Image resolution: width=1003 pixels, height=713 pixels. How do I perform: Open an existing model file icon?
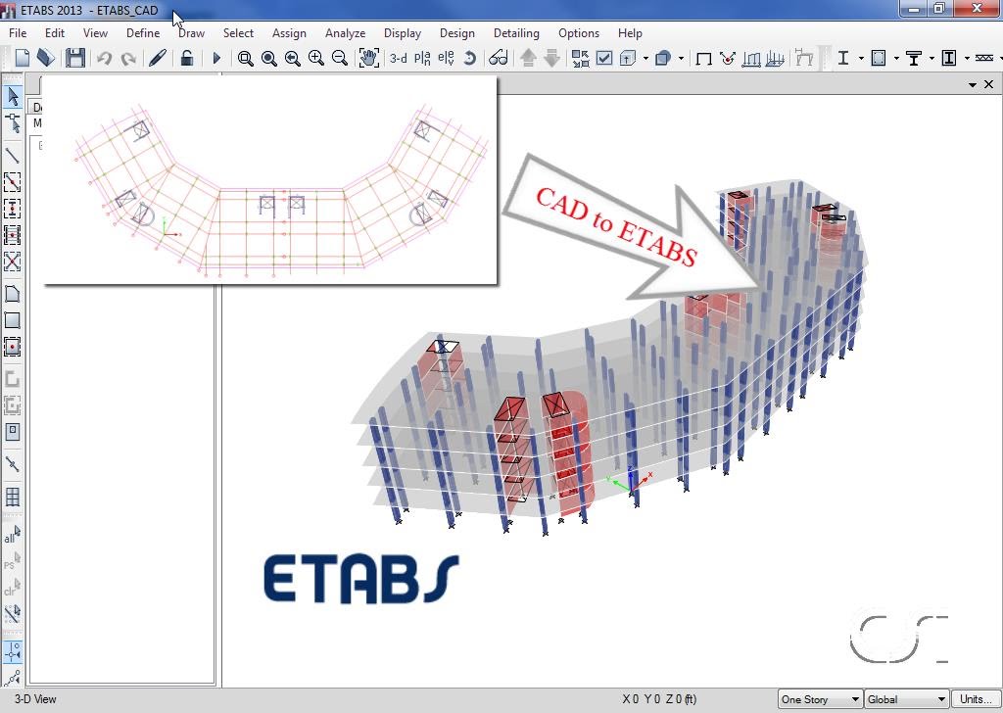[x=45, y=58]
